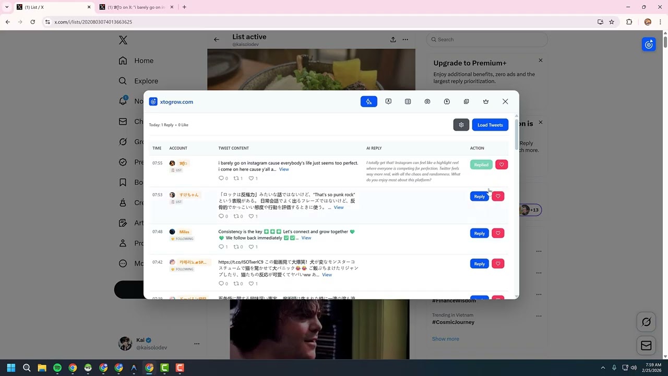Close the xtogrow popup panel
This screenshot has height=376, width=668.
tap(505, 102)
